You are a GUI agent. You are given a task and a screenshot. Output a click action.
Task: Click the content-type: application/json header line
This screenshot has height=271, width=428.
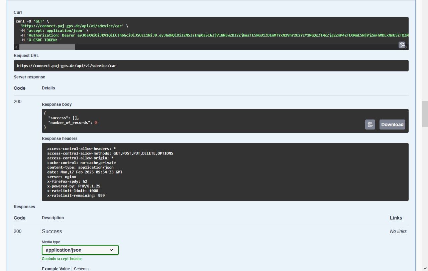[80, 168]
